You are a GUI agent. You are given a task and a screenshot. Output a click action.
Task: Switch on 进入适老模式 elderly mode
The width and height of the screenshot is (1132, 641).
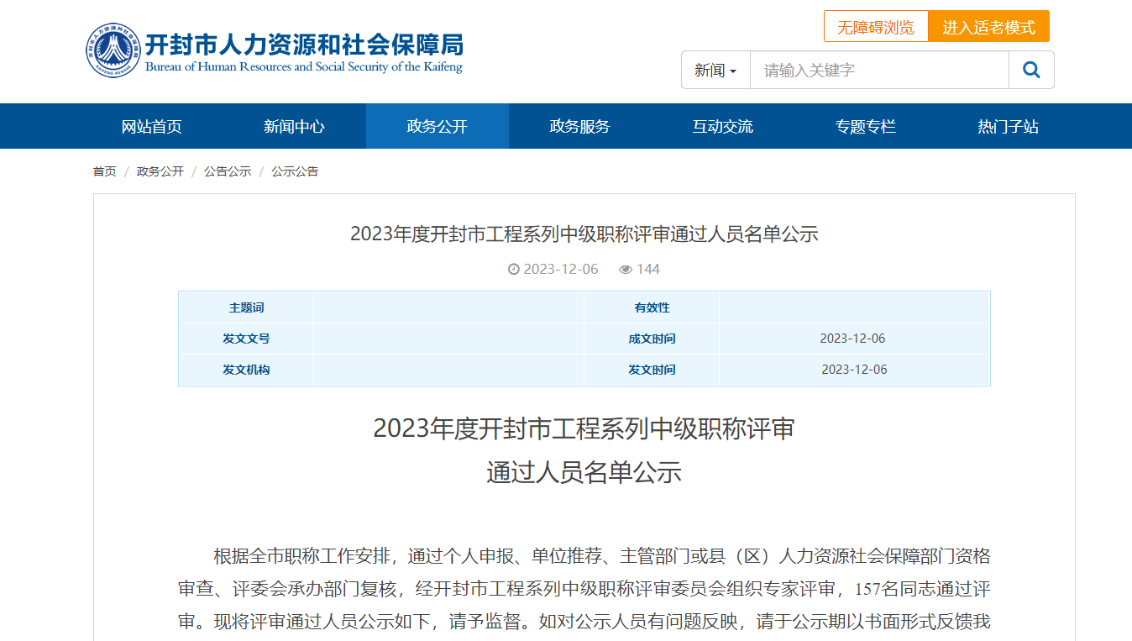point(988,27)
